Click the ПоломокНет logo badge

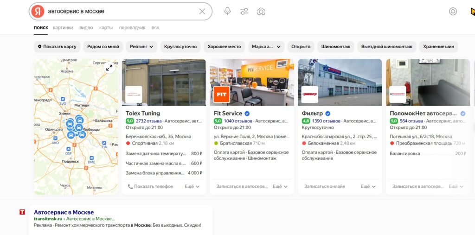[398, 95]
